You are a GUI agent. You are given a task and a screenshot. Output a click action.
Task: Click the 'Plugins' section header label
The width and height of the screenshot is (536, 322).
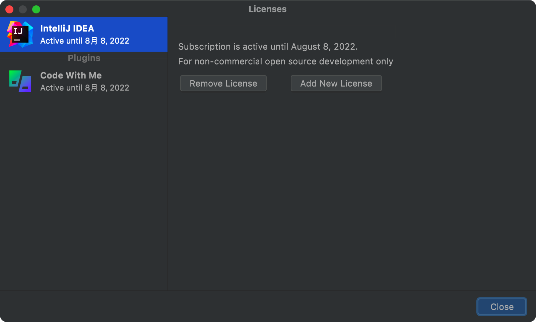(x=84, y=58)
